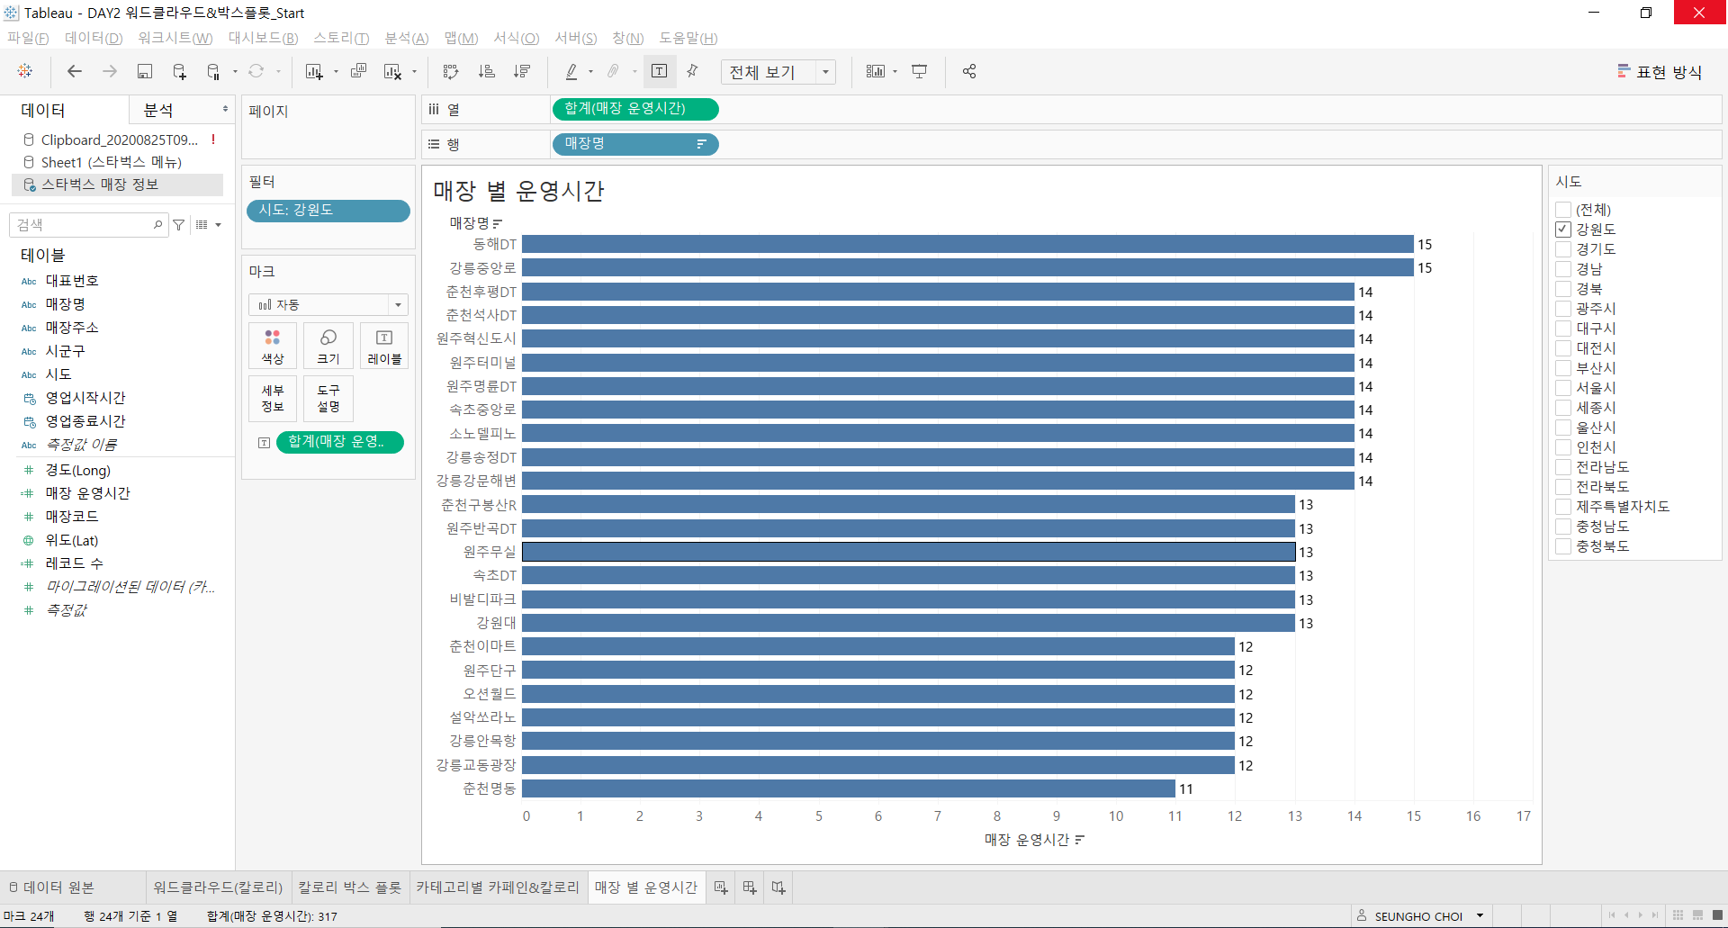The width and height of the screenshot is (1728, 928).
Task: Click the 매장명 pill on rows shelf
Action: pyautogui.click(x=634, y=144)
